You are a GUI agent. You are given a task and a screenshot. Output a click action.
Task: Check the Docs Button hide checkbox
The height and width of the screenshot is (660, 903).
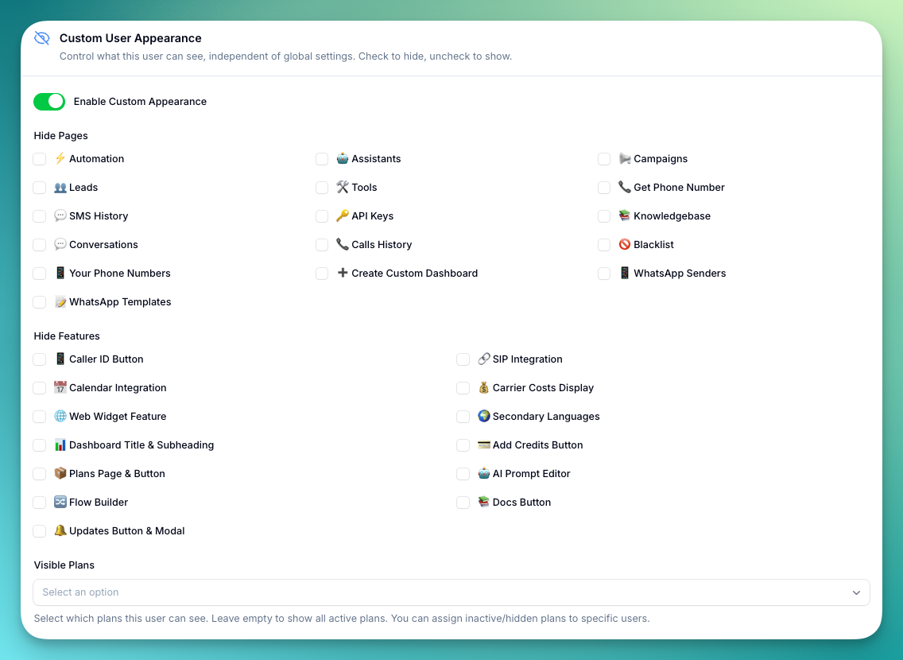pos(463,502)
